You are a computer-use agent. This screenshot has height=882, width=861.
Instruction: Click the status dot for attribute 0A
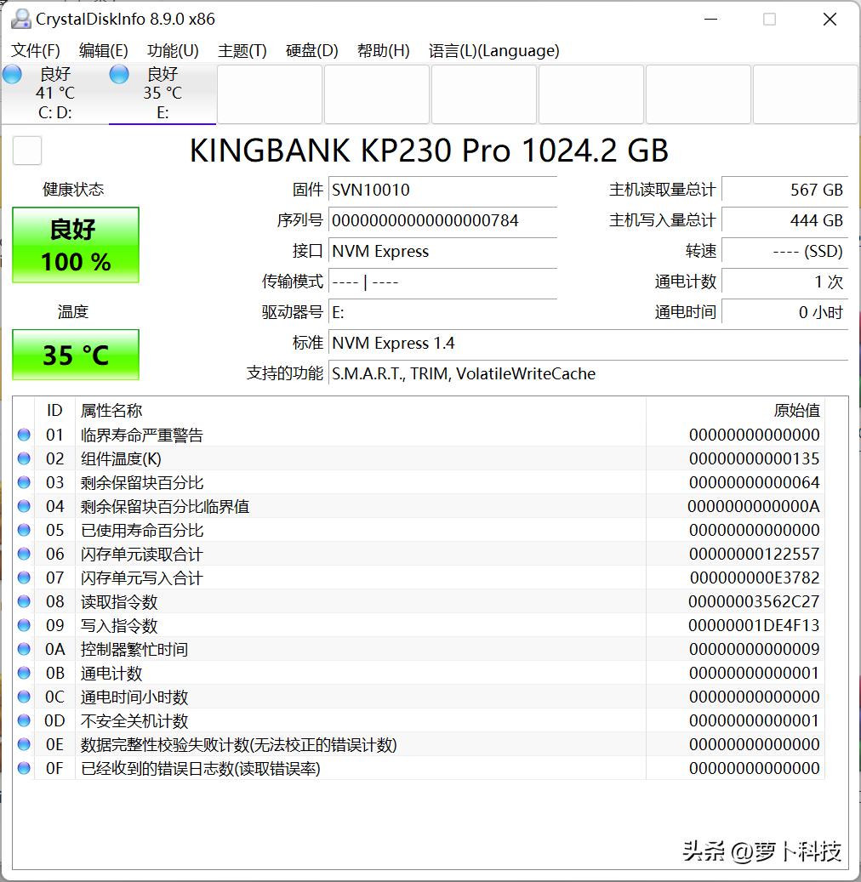pyautogui.click(x=24, y=649)
